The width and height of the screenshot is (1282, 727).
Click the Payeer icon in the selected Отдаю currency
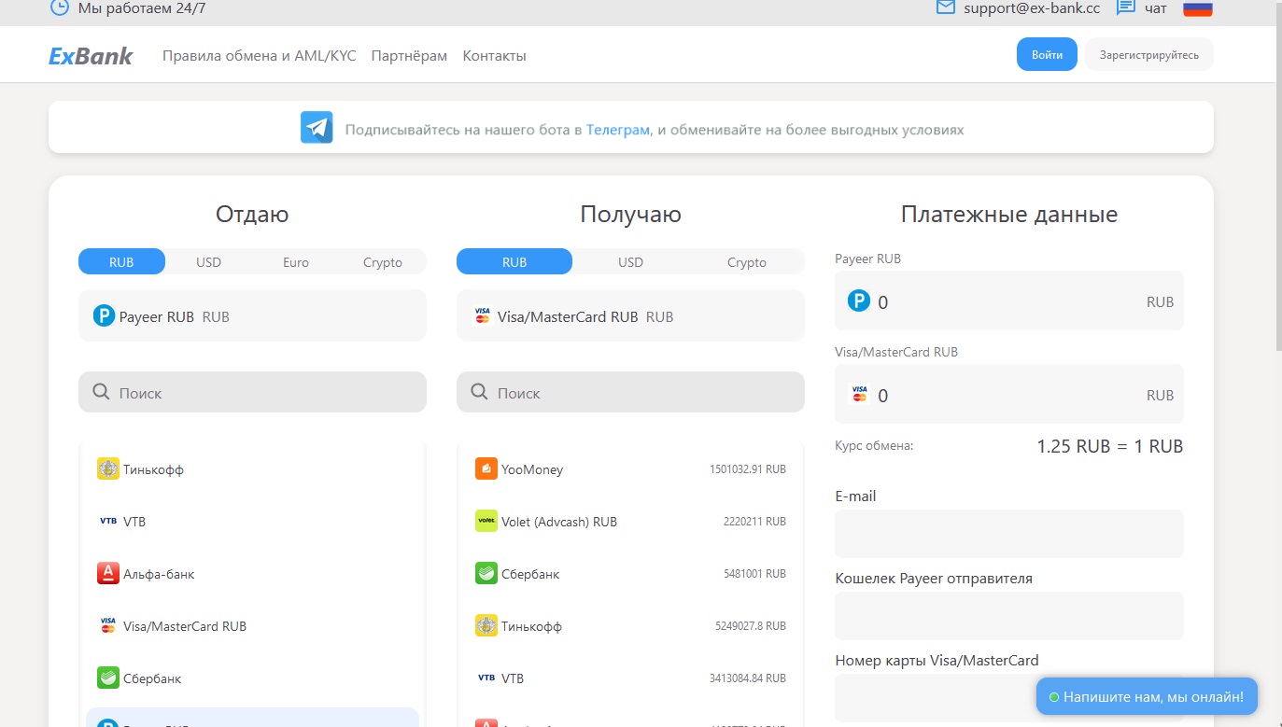[x=104, y=316]
